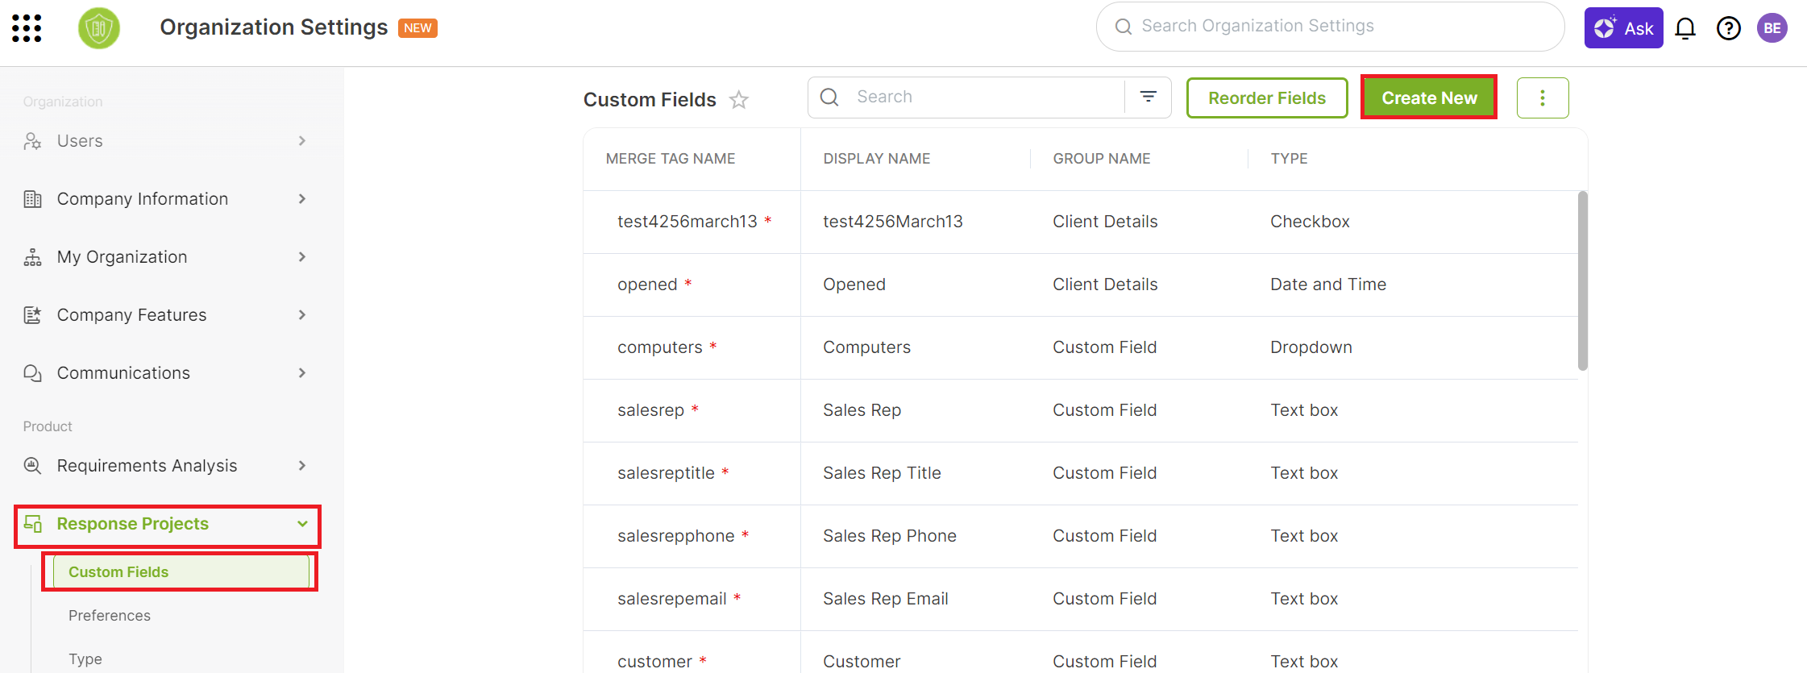Click the magnifier in Search Organization Settings

pyautogui.click(x=1123, y=27)
